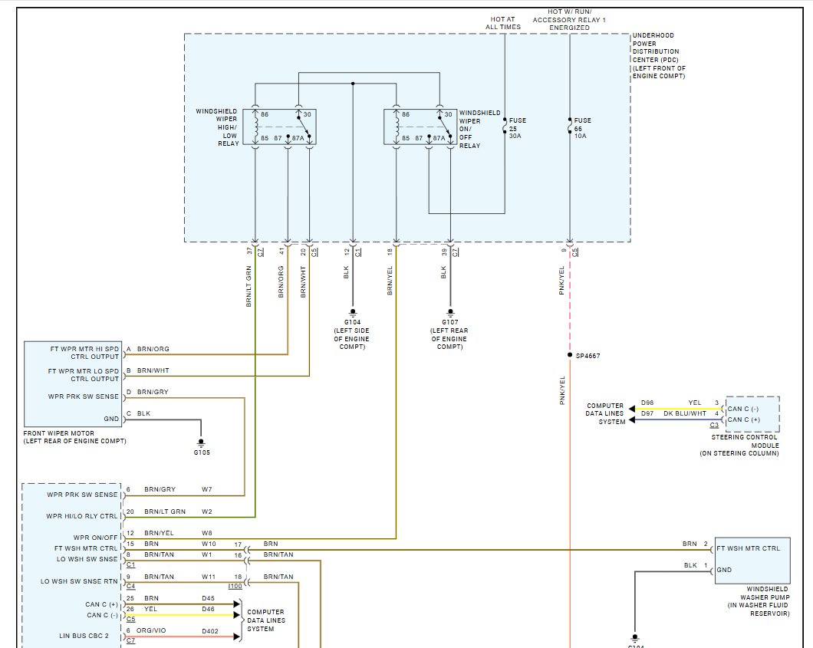Click the "HOT AT ALL TIMES" label

[502, 23]
